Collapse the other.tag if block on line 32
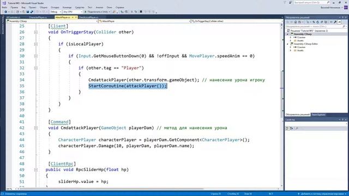Screen dimensions: 349x196 pyautogui.click(x=36, y=68)
